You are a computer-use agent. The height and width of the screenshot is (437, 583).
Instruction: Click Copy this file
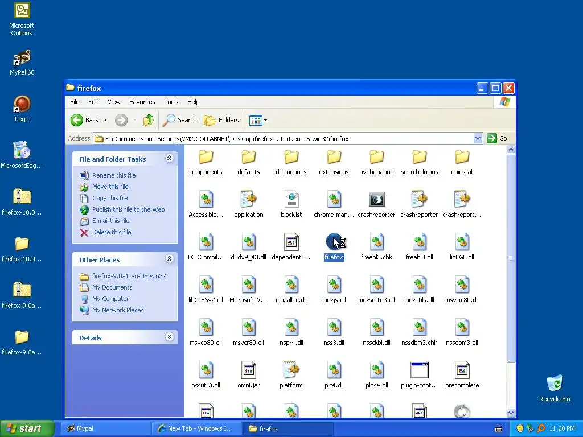pos(110,198)
